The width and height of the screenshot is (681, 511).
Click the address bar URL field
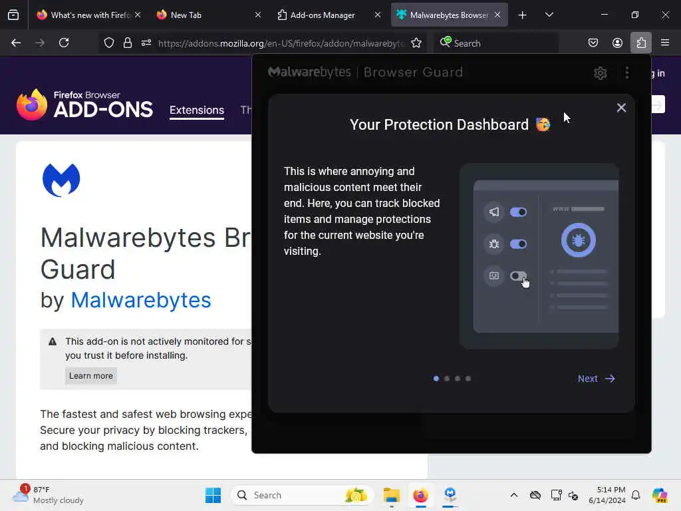tap(281, 43)
